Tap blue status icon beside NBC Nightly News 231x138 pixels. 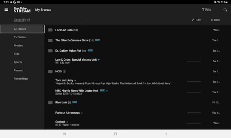click(x=107, y=91)
